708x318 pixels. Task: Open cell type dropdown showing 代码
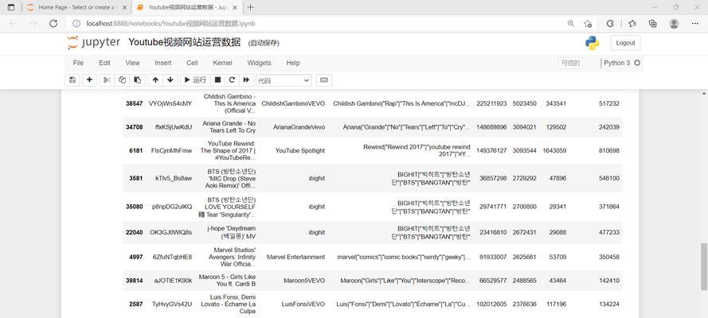click(284, 80)
